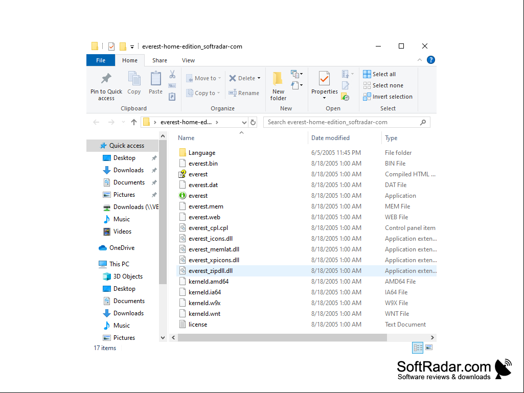The height and width of the screenshot is (393, 524).
Task: Expand the Copy to dropdown
Action: 219,93
